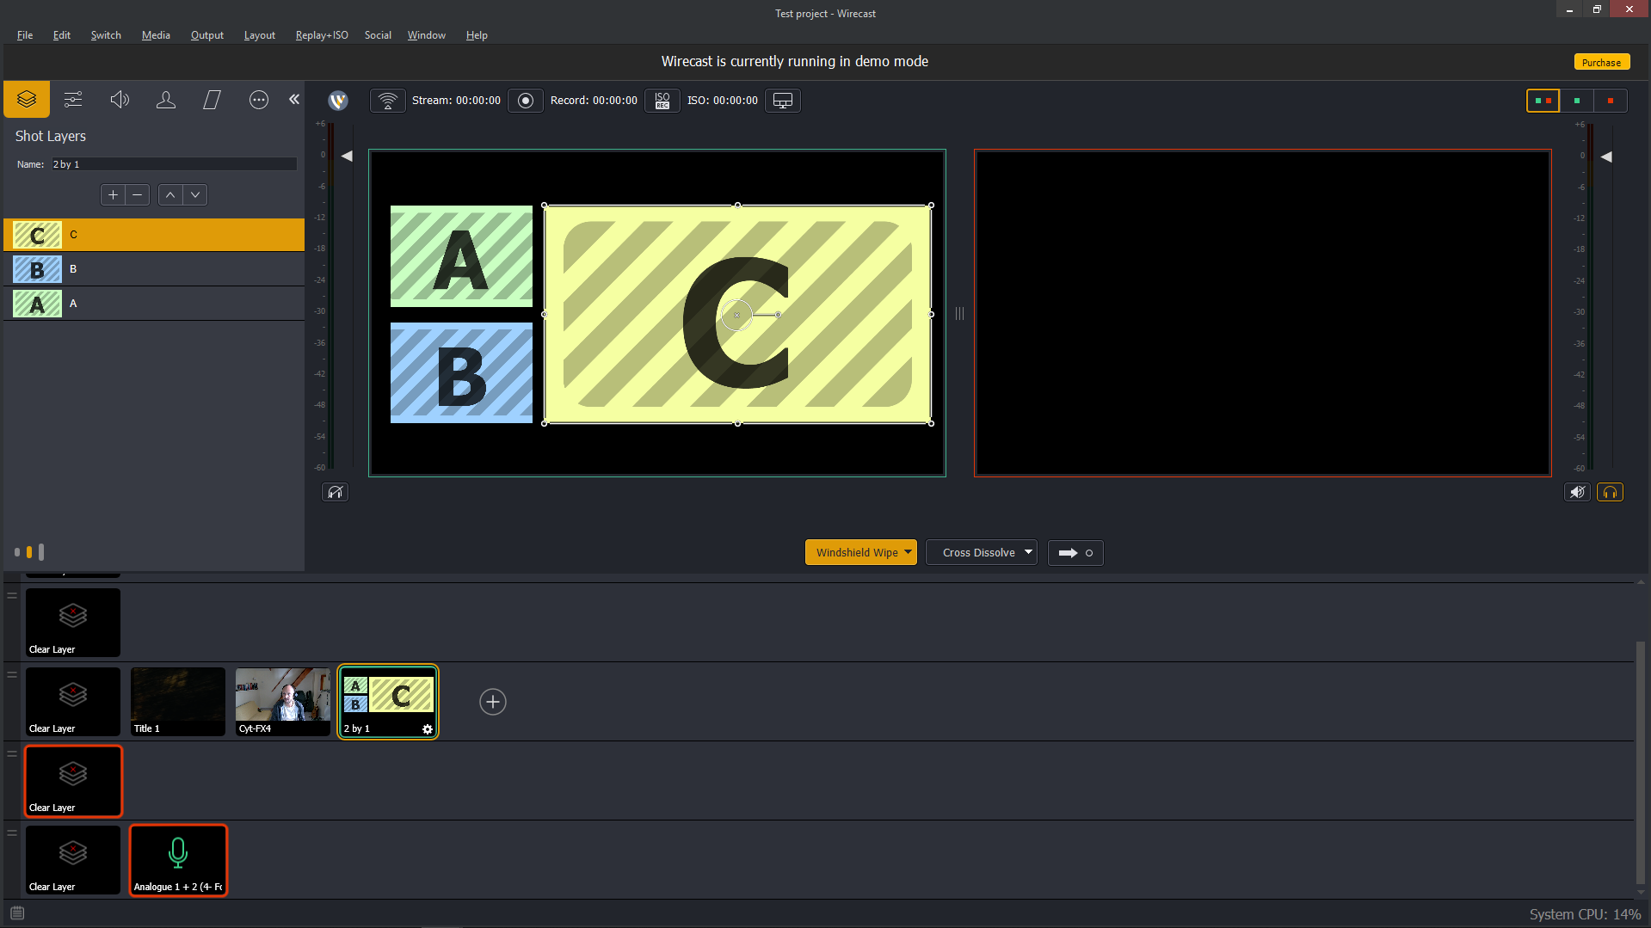Image resolution: width=1651 pixels, height=928 pixels.
Task: Toggle ISO recording icon
Action: (x=662, y=101)
